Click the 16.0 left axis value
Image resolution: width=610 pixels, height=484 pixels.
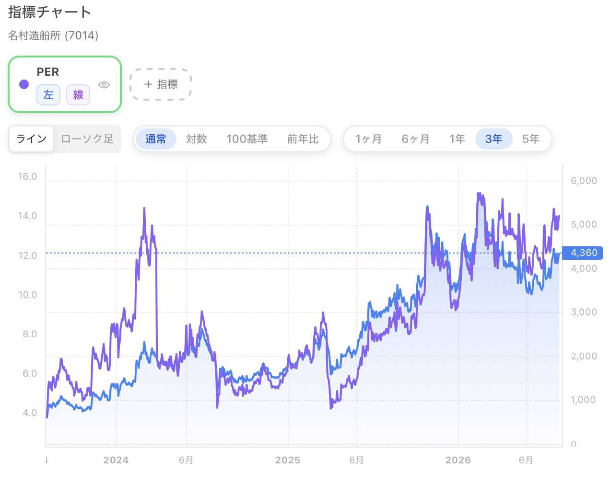[27, 176]
